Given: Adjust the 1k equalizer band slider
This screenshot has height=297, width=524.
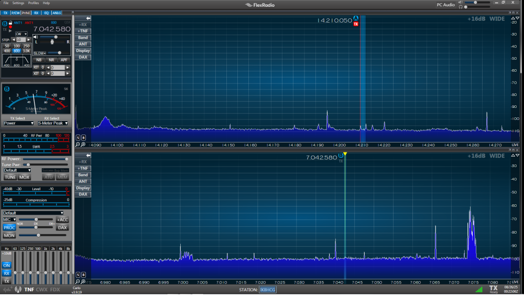Looking at the screenshot, I should tap(46, 267).
